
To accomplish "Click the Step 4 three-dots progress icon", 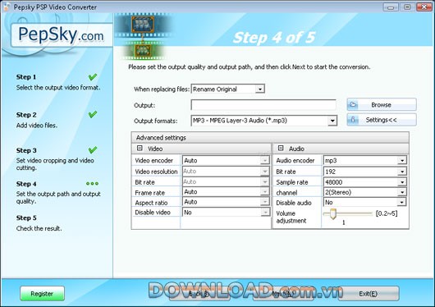I will [93, 184].
